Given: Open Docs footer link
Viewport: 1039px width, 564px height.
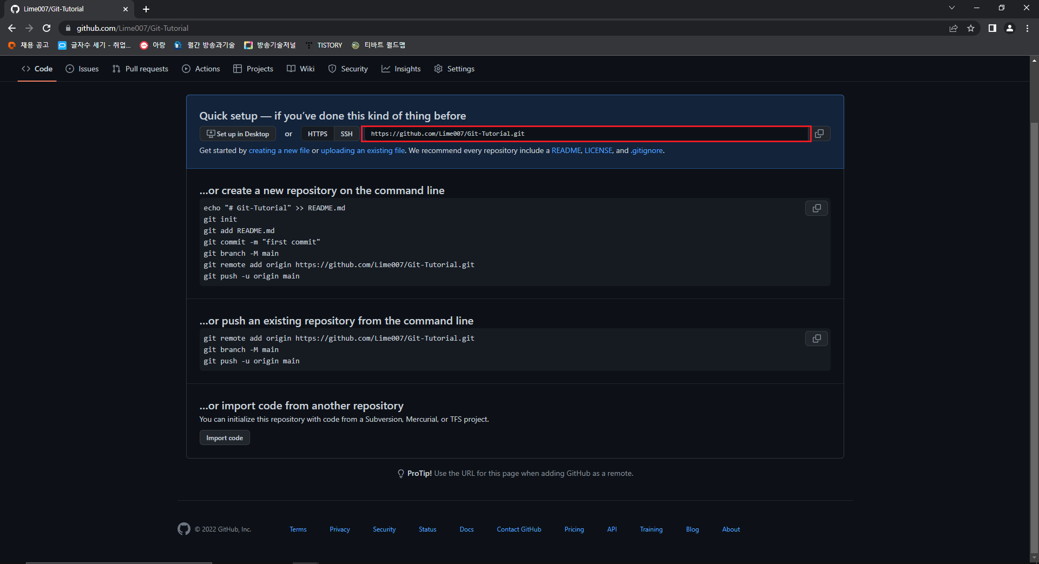Looking at the screenshot, I should [x=466, y=529].
